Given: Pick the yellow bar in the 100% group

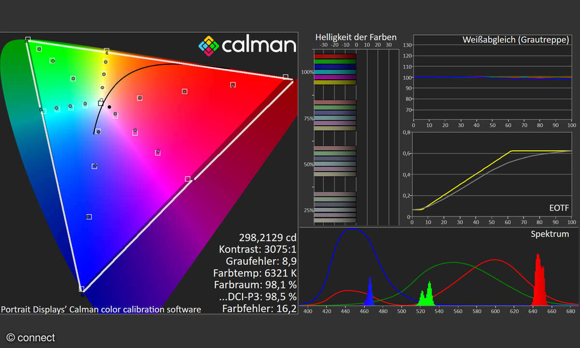Looking at the screenshot, I should [x=335, y=83].
